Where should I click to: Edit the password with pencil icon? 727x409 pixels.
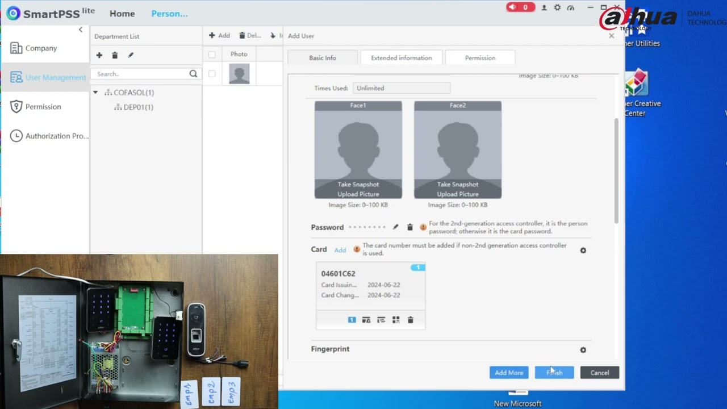pyautogui.click(x=396, y=227)
